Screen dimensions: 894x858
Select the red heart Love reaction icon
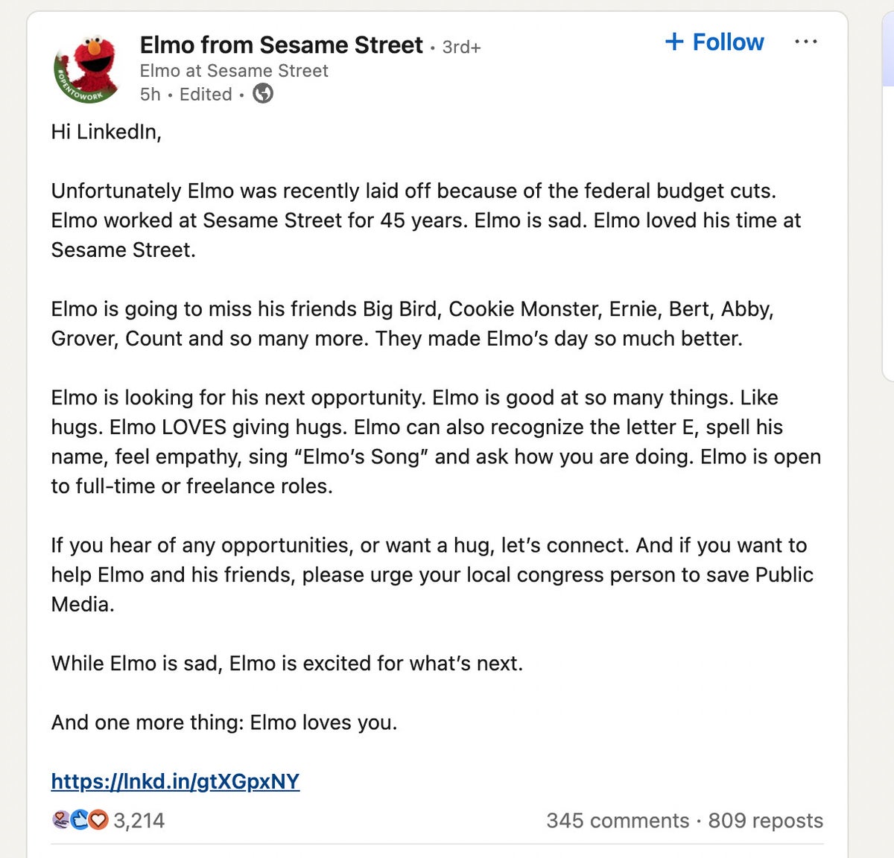click(x=98, y=819)
